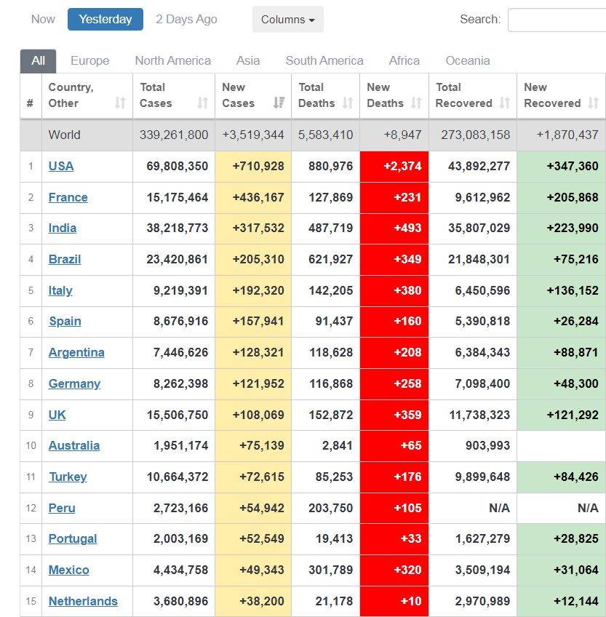
Task: Click New Cases descending sort icon
Action: [x=279, y=103]
